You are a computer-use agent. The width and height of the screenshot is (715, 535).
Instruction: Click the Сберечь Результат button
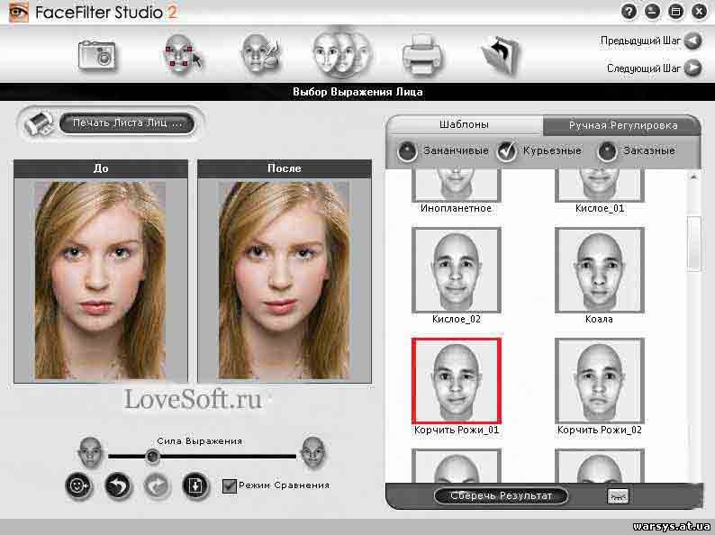[x=502, y=495]
